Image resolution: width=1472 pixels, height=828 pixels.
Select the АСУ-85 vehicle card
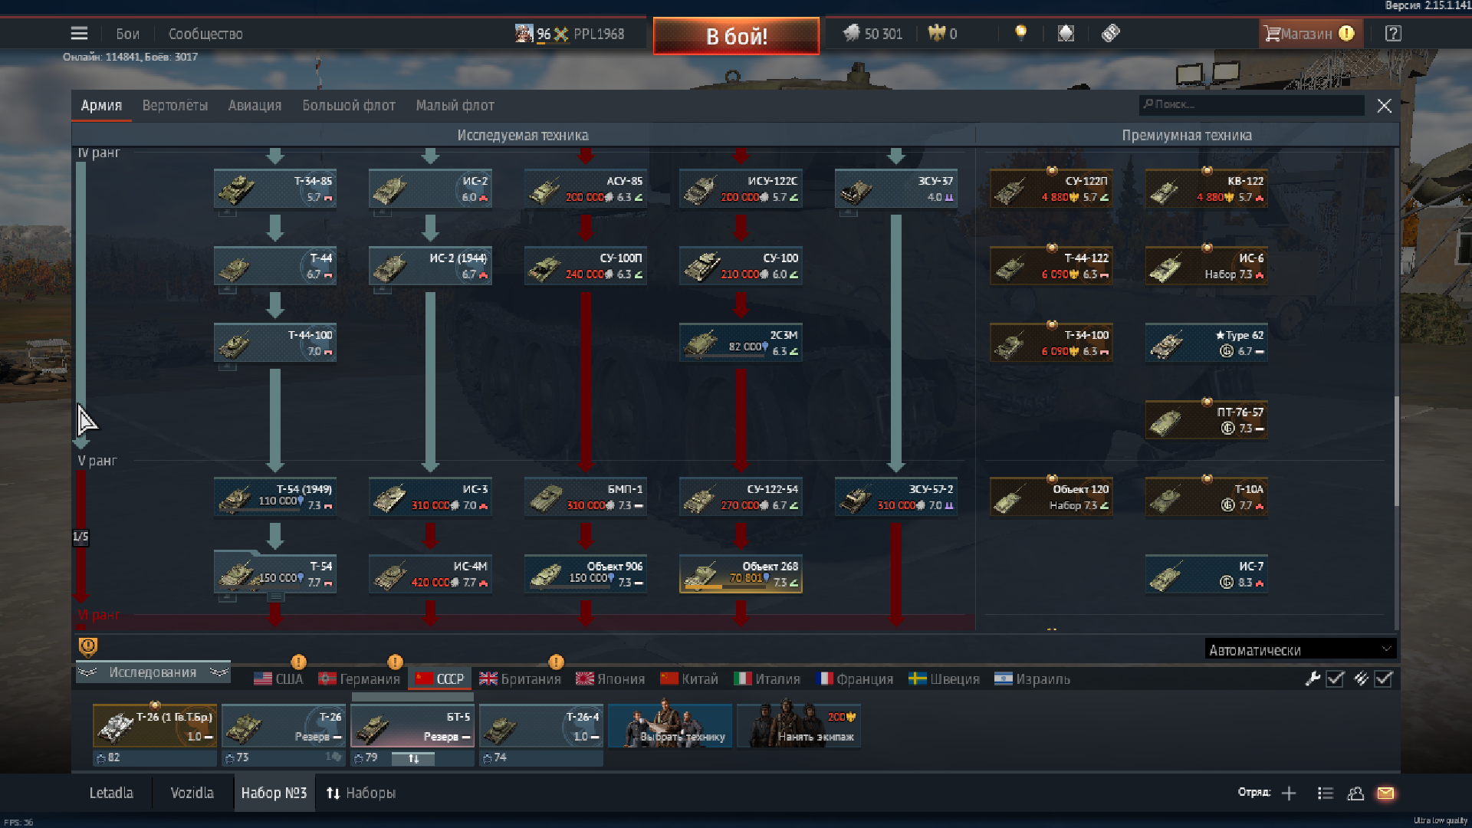[586, 189]
